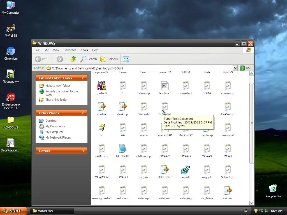Open Forward button history dropdown

pyautogui.click(x=66, y=59)
